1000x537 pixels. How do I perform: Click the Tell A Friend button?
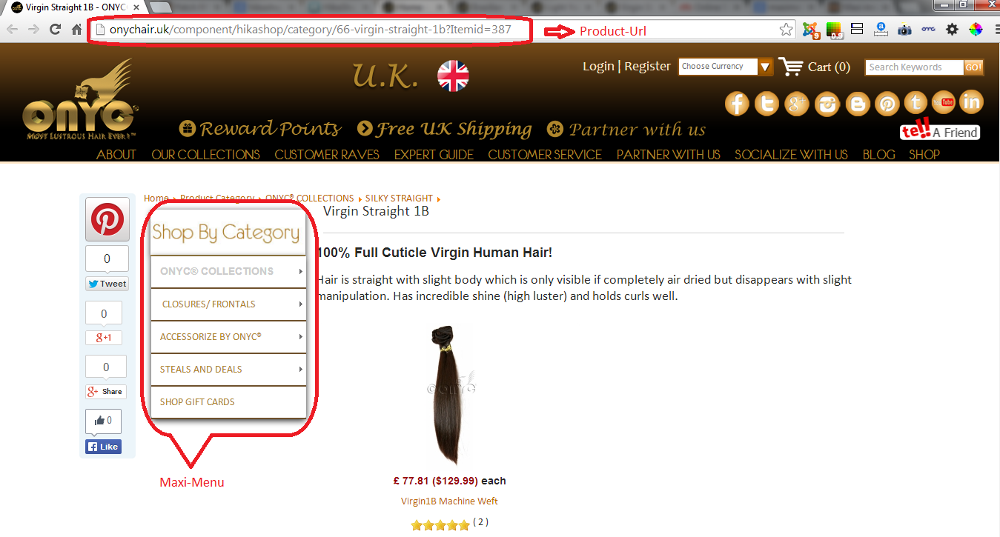940,130
